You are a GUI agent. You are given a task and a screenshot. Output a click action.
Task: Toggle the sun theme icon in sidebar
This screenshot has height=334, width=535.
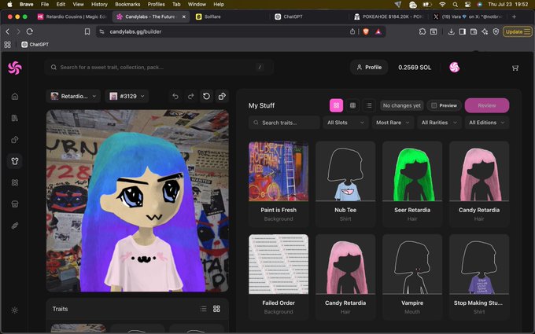(x=15, y=310)
